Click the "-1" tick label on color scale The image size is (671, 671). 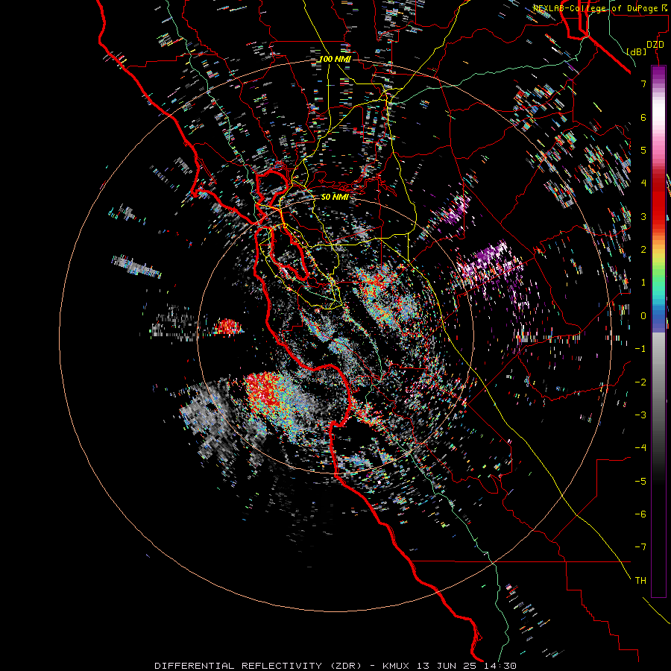640,349
